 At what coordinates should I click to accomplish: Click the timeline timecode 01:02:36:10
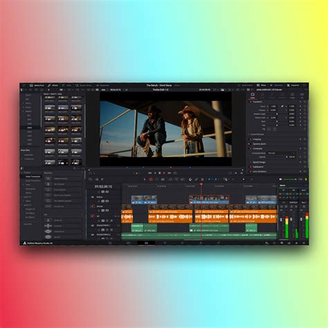(104, 186)
